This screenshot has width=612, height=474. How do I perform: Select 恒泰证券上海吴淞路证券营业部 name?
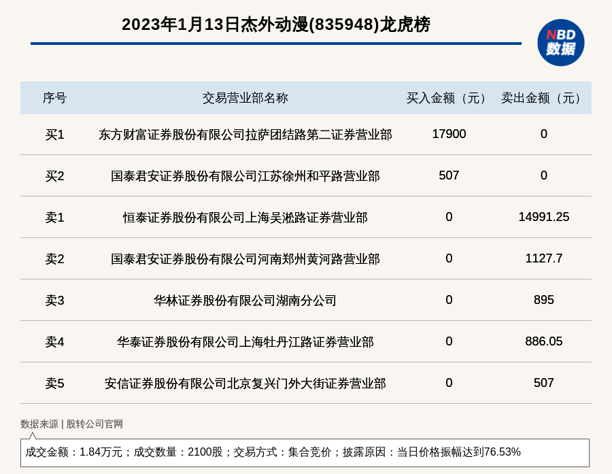[245, 218]
